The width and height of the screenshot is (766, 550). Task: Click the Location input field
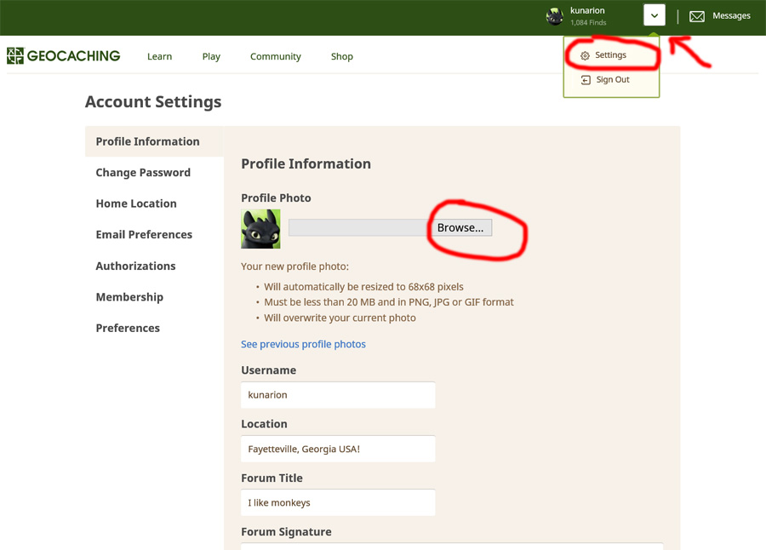pyautogui.click(x=338, y=449)
